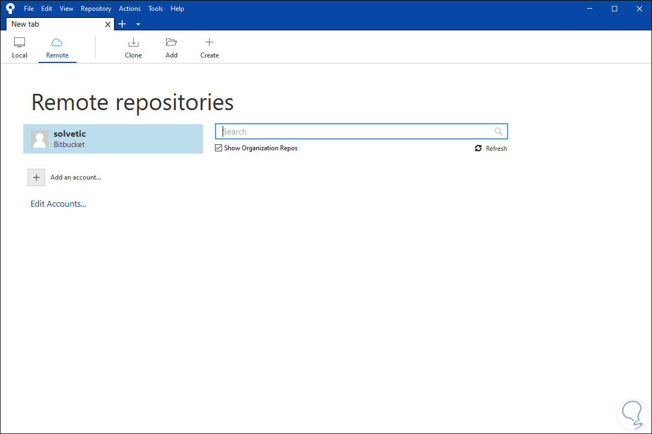Select the Remote cloud icon
This screenshot has width=652, height=434.
(x=57, y=42)
